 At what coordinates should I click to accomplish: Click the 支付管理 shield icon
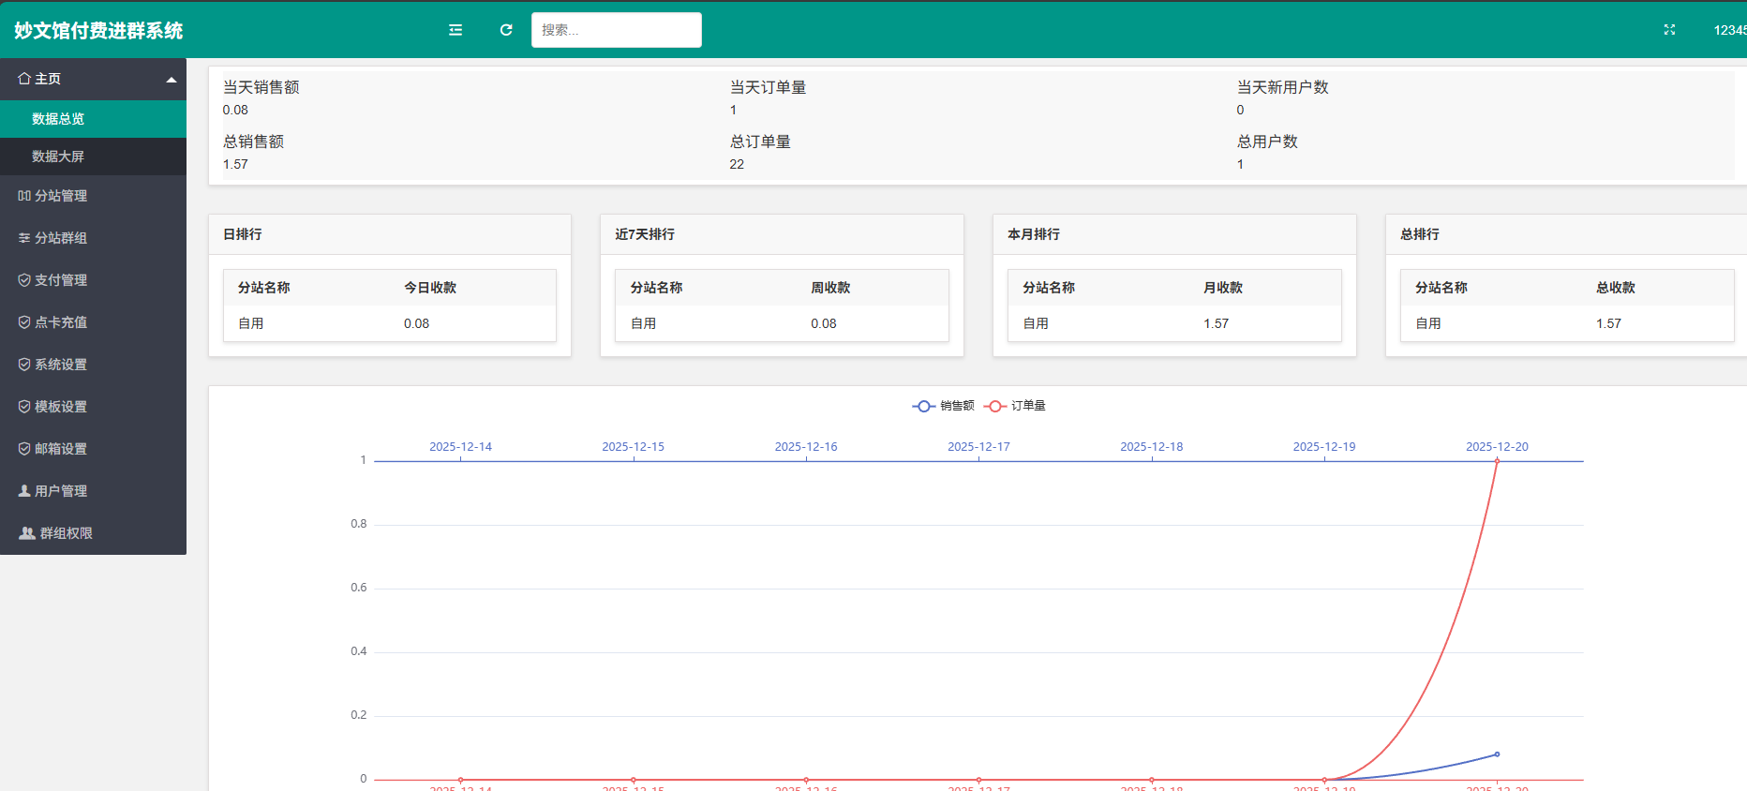click(x=24, y=280)
